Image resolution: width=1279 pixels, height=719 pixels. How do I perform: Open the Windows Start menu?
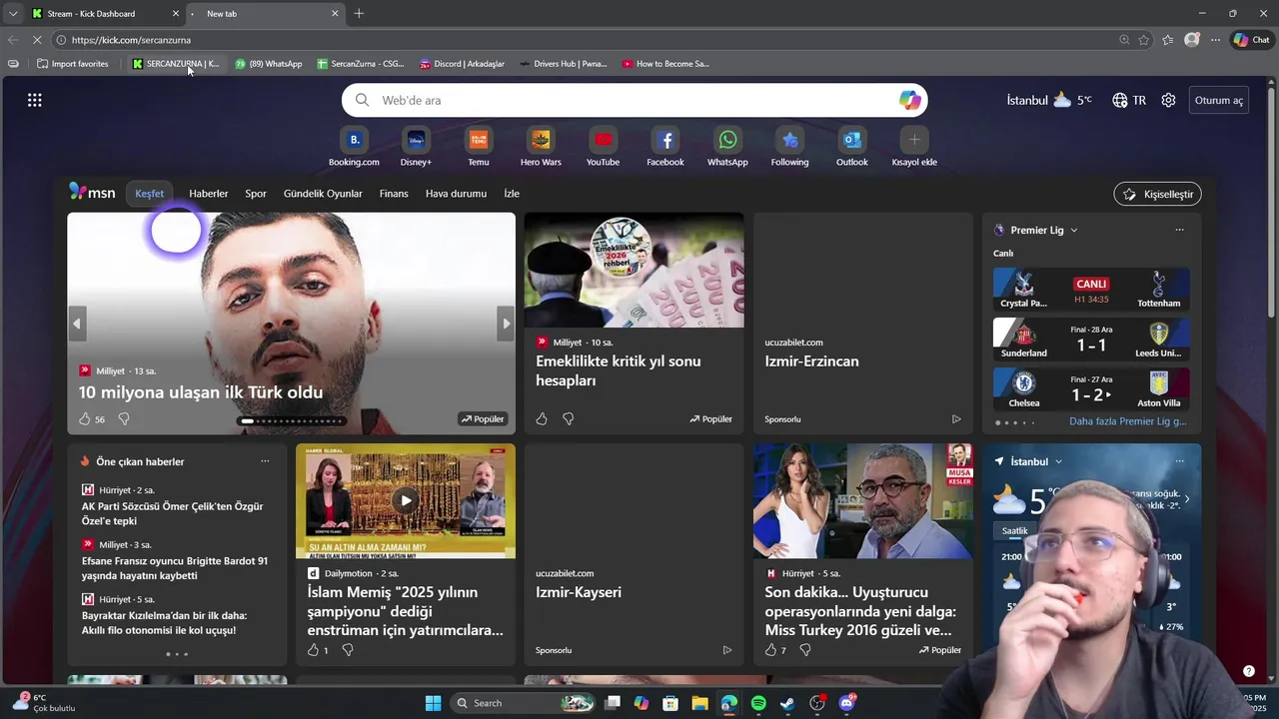pos(433,703)
